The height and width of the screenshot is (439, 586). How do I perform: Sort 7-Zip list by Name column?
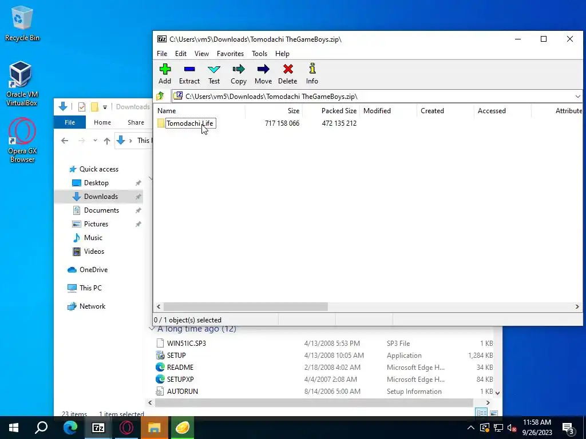coord(200,111)
